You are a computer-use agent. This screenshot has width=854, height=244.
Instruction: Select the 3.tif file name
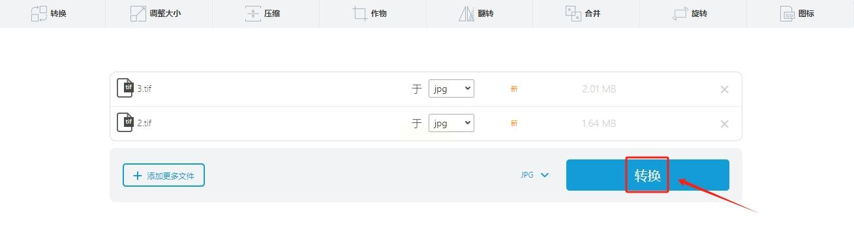tap(144, 89)
